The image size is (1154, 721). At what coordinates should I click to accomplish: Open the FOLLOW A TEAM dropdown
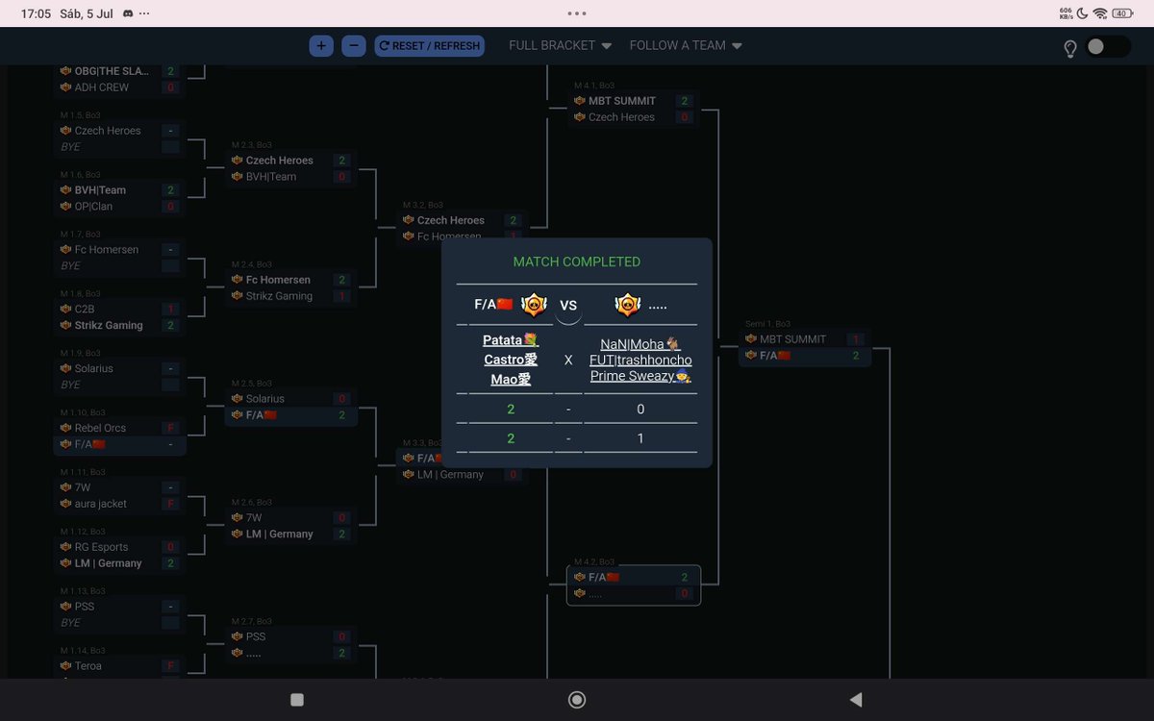686,45
